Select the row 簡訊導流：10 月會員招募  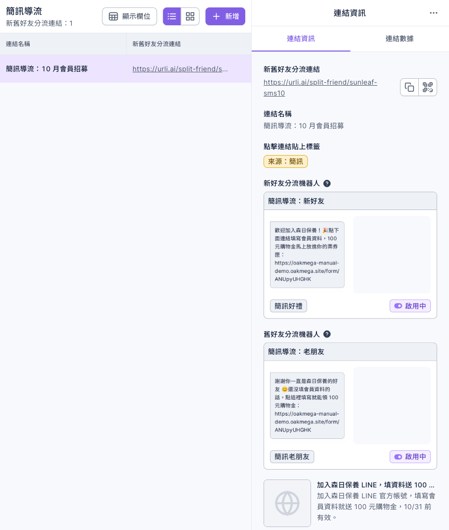point(126,69)
